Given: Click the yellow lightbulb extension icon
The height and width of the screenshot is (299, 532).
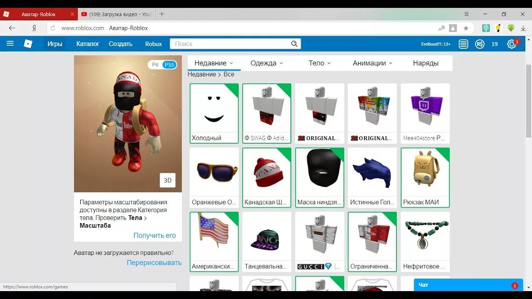Looking at the screenshot, I should (498, 28).
